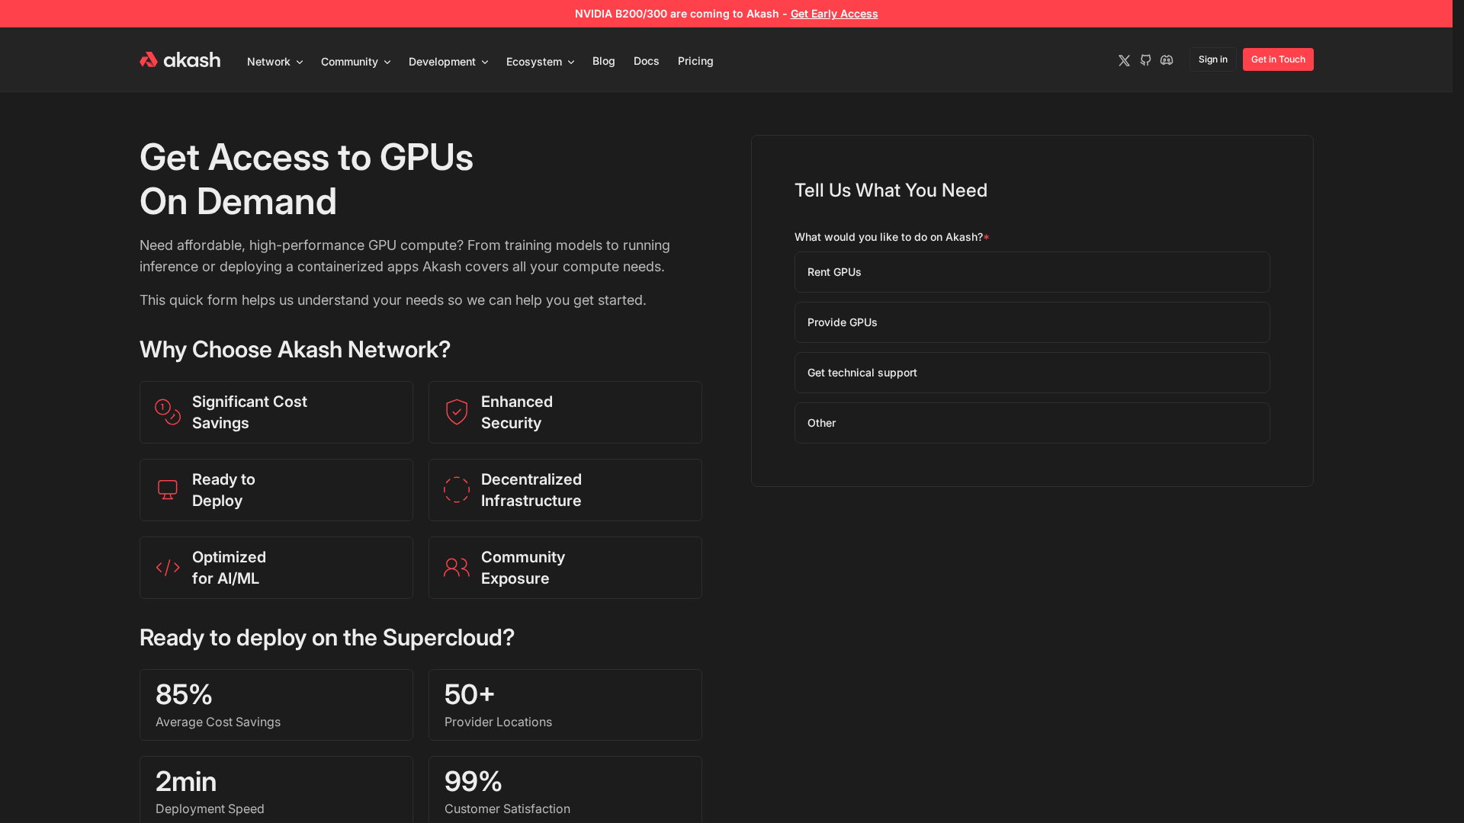Expand the Network dropdown menu
1464x823 pixels.
click(x=274, y=62)
